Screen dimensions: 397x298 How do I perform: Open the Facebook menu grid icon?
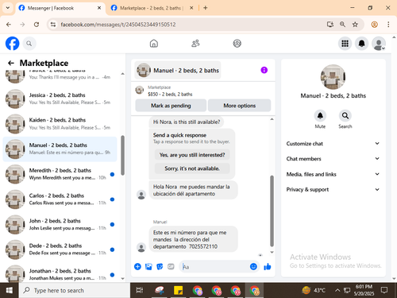[x=345, y=44]
